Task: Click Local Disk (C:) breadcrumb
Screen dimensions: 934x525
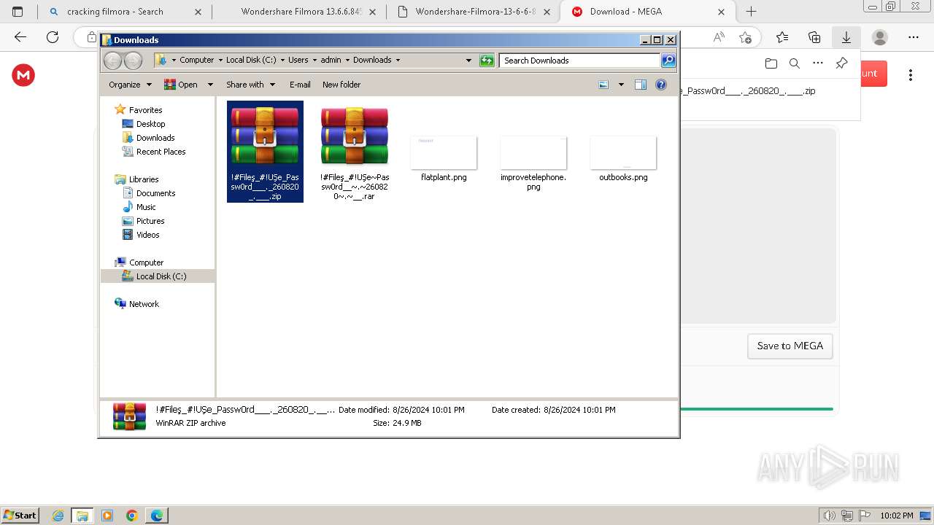Action: coord(251,61)
